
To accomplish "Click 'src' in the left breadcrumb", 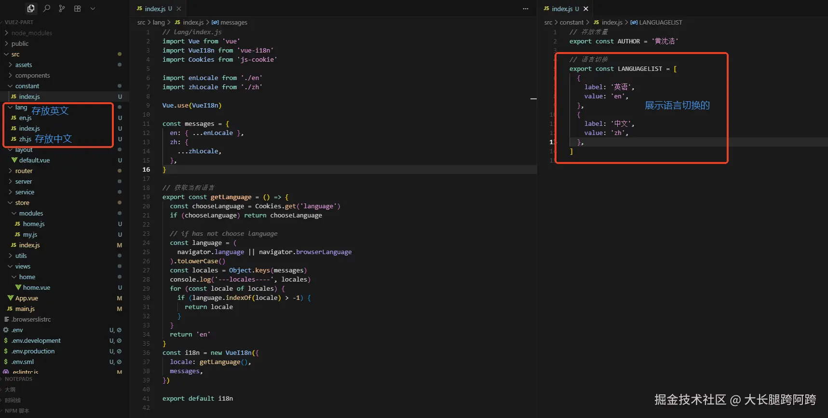I will [141, 22].
